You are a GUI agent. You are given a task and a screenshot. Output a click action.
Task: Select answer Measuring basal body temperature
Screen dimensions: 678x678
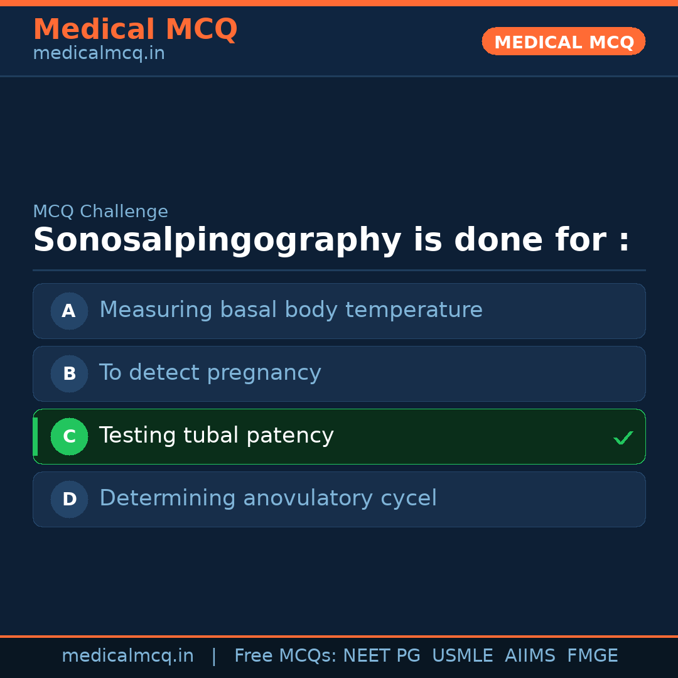point(291,310)
